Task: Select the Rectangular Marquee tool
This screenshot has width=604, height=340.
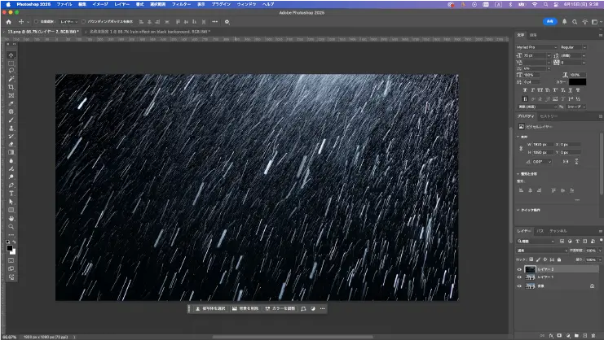Action: (x=11, y=63)
